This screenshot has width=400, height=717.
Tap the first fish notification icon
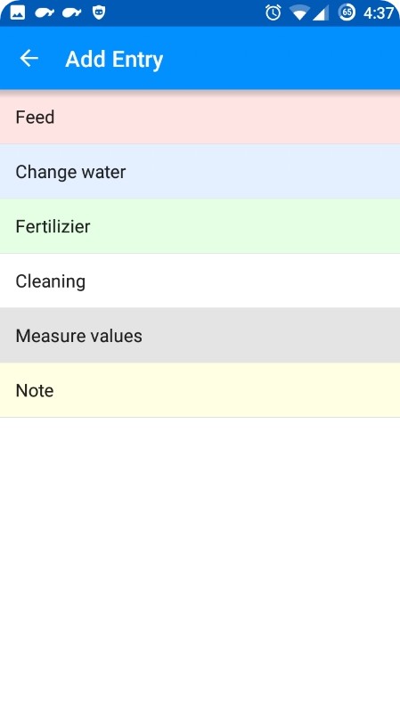[45, 12]
